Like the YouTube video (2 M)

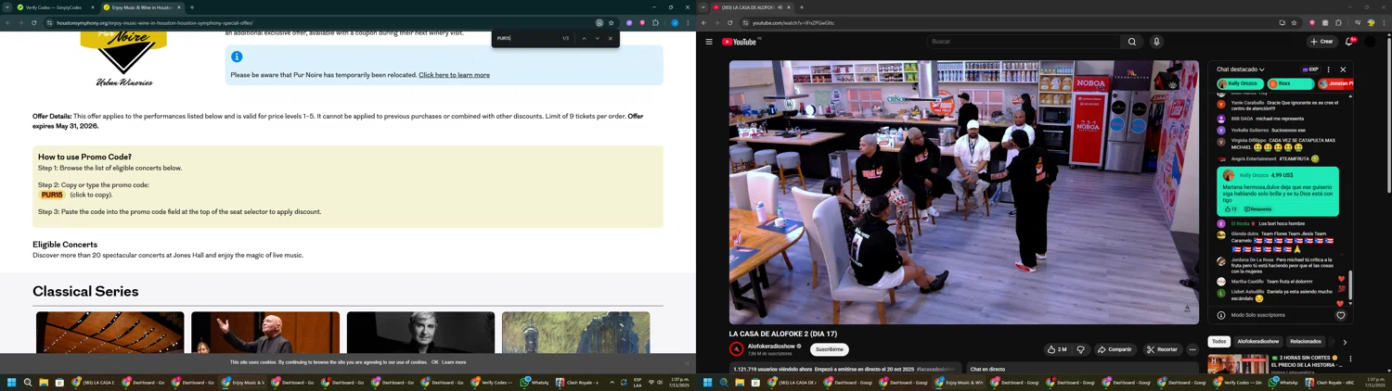click(x=1056, y=349)
